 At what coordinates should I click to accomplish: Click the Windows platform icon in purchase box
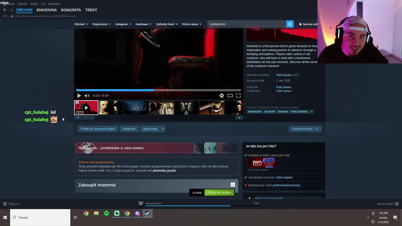pos(233,185)
